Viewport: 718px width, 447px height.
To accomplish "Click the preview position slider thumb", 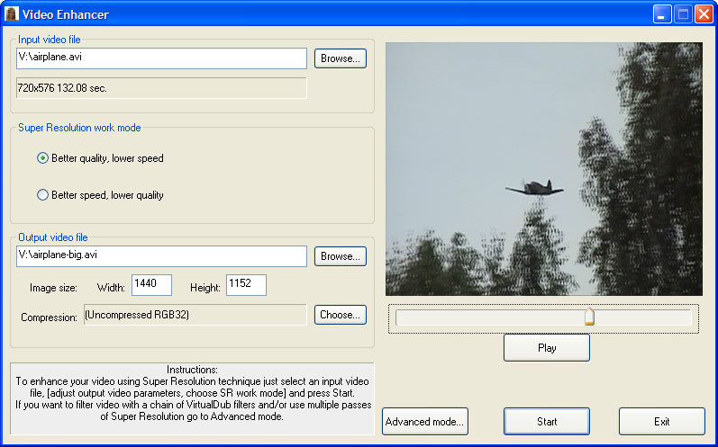I will [x=590, y=317].
